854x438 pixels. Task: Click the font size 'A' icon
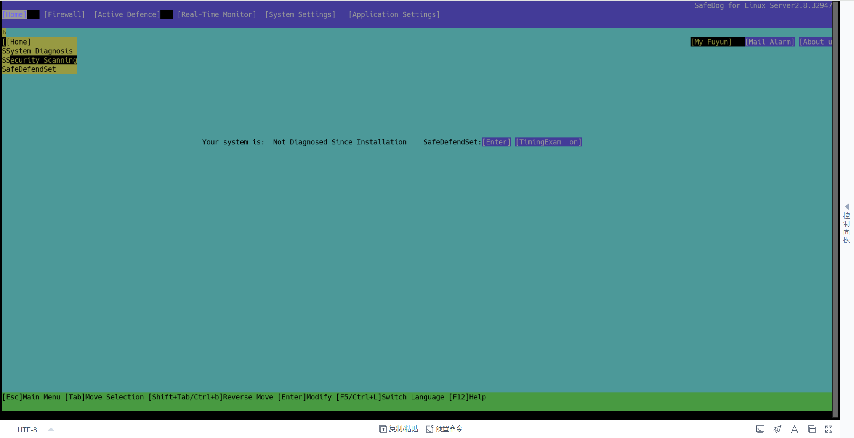[x=794, y=429]
